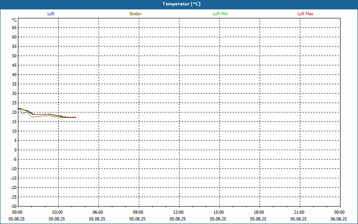Click the 18:00 time axis label

point(260,212)
